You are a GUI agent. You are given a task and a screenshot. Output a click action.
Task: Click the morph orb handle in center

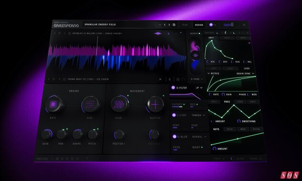click(x=195, y=55)
